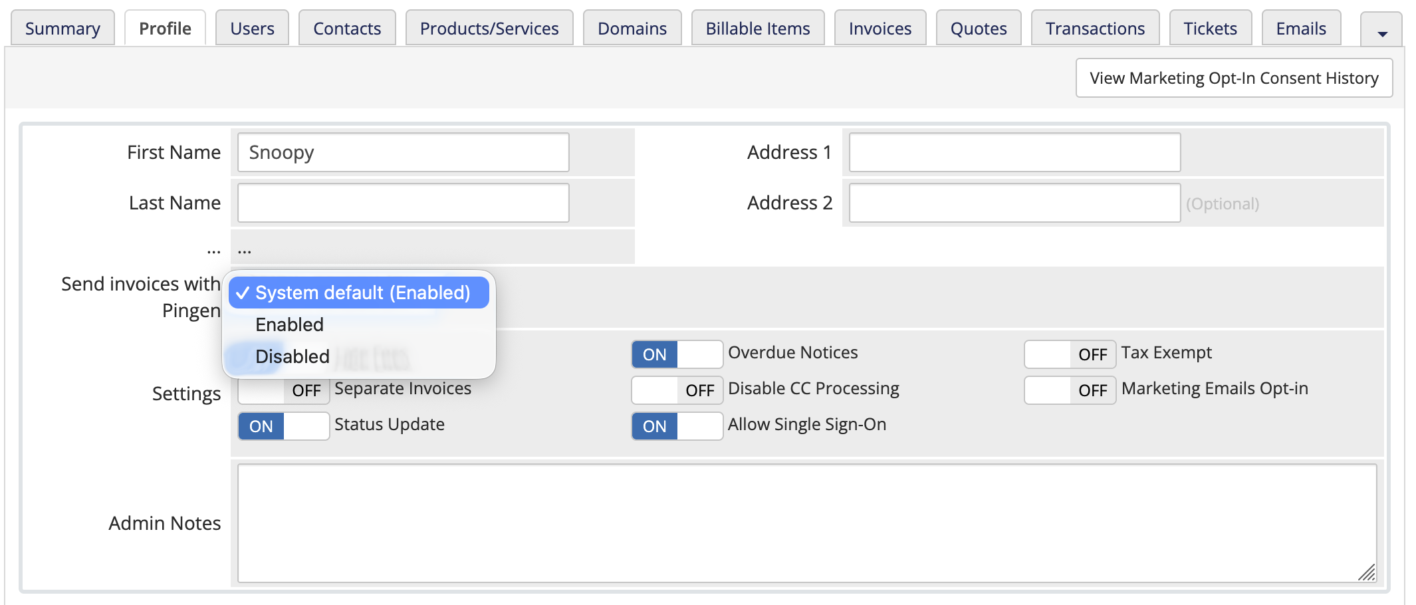This screenshot has height=605, width=1416.
Task: Click the First Name input field
Action: coord(404,152)
